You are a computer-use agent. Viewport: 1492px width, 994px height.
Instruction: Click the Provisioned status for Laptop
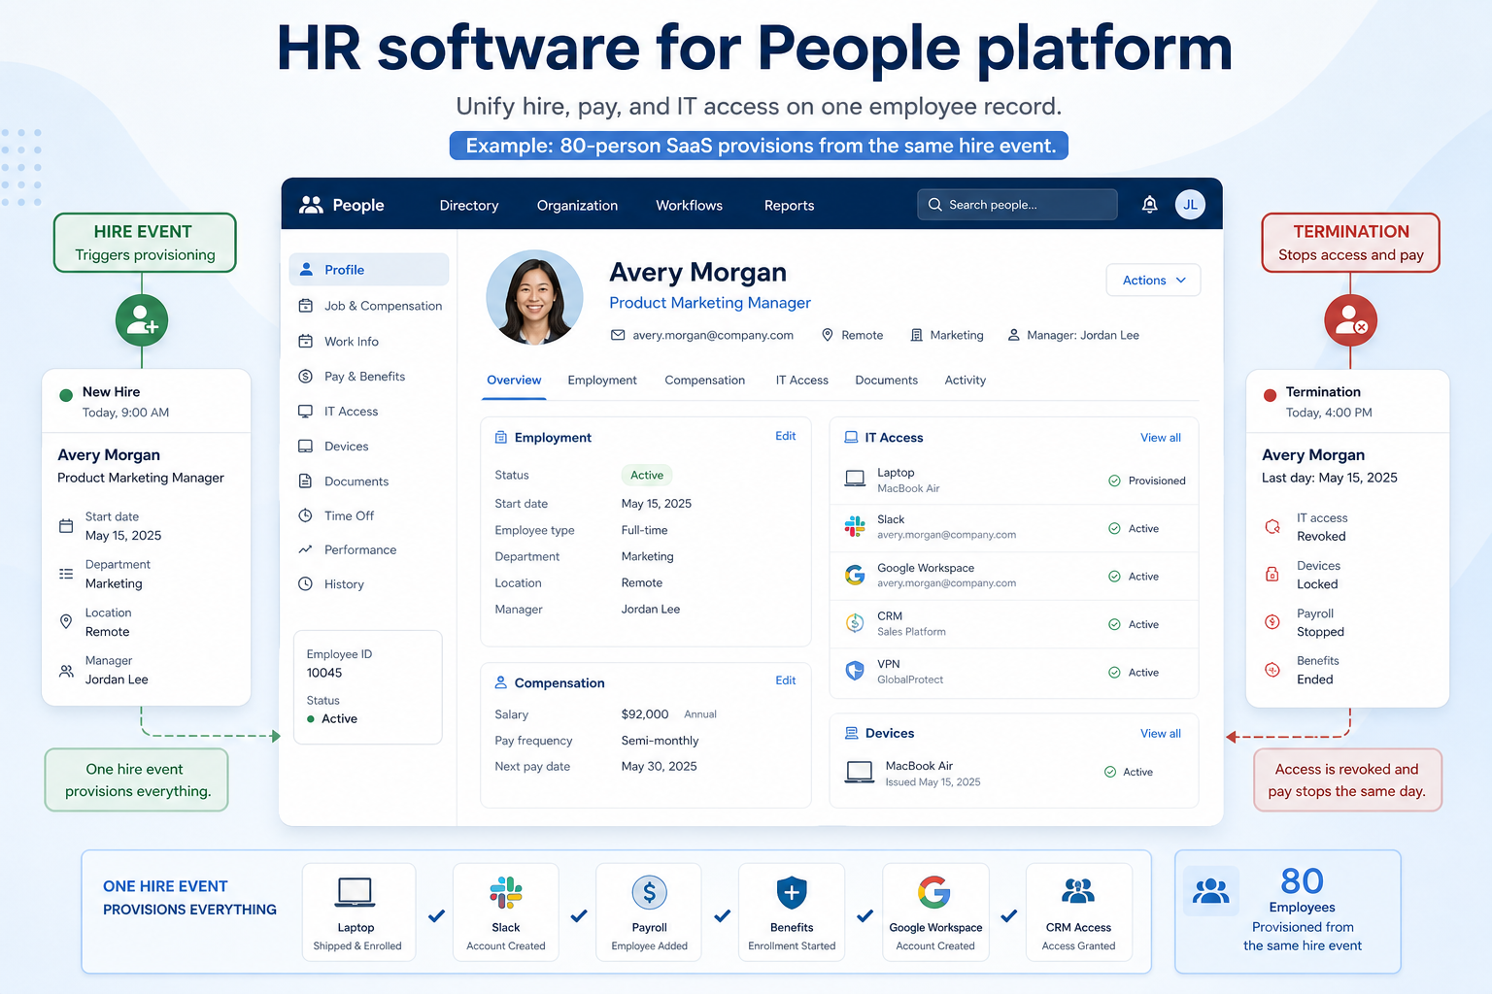click(1147, 480)
